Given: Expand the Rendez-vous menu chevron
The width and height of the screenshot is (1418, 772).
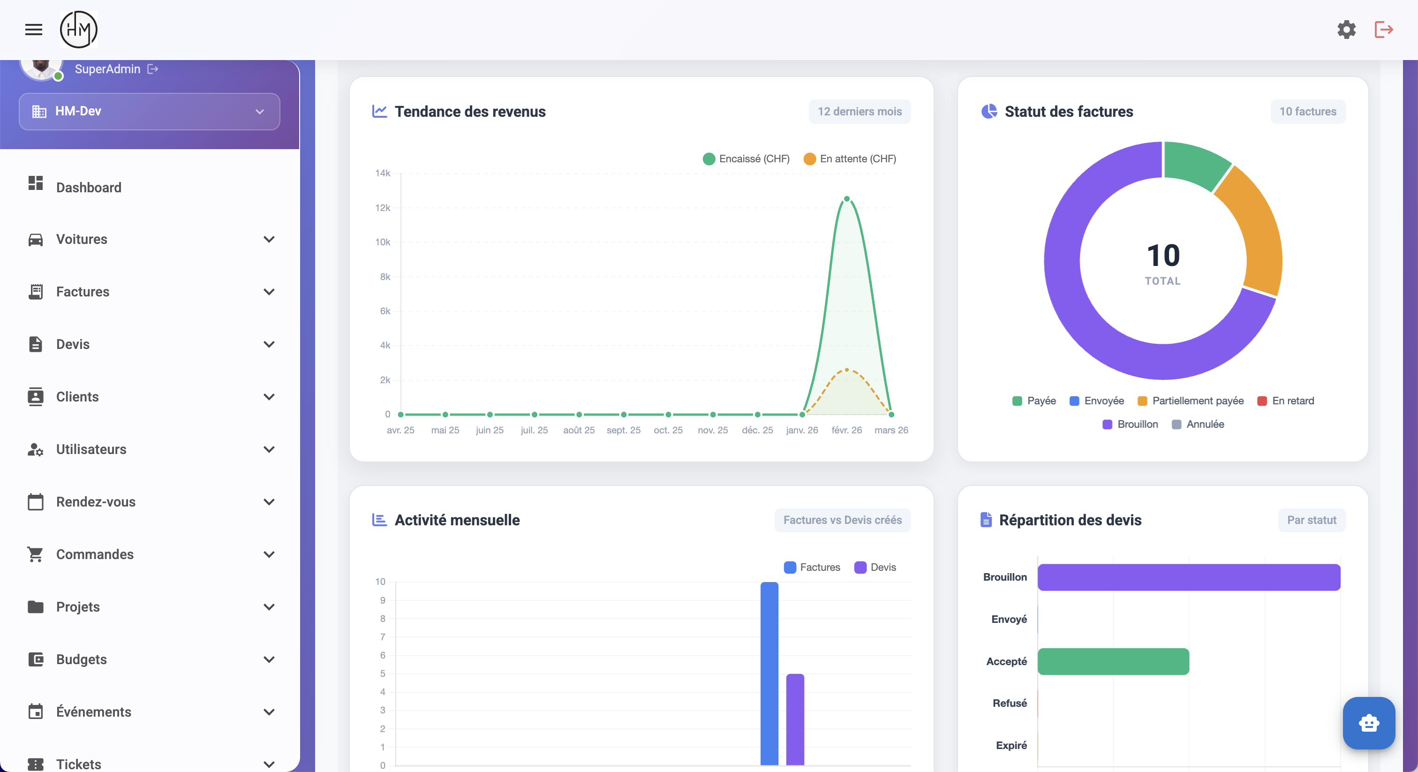Looking at the screenshot, I should point(269,502).
